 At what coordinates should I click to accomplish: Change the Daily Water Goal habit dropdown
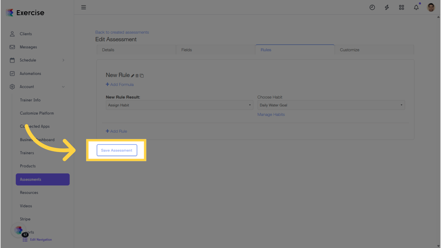point(331,105)
